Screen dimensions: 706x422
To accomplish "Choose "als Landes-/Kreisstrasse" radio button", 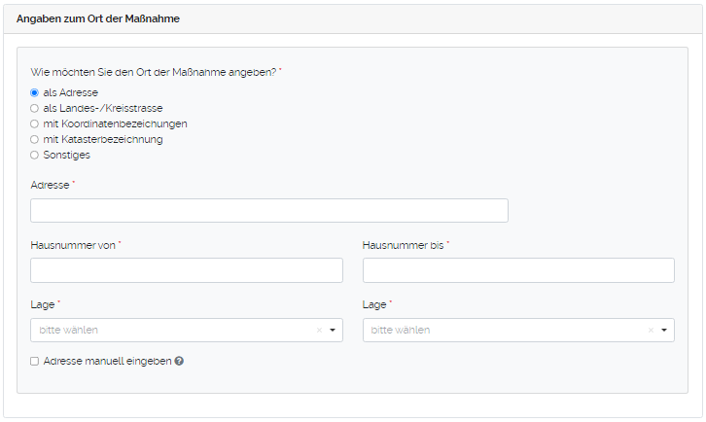I will tap(35, 108).
